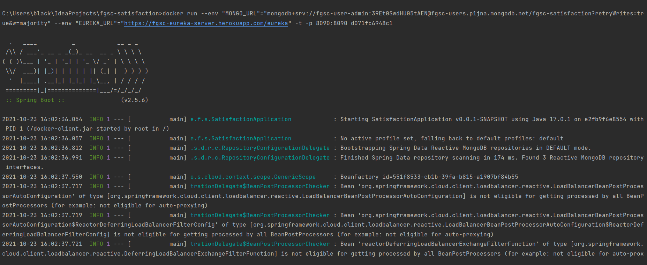The width and height of the screenshot is (647, 265).
Task: Click the 'reactorDeferringLoadBalancerExchangeFilterFunction' bean name
Action: (x=449, y=244)
